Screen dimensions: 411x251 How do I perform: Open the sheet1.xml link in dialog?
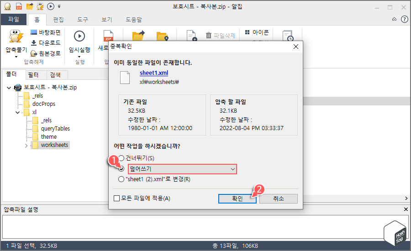tap(154, 73)
